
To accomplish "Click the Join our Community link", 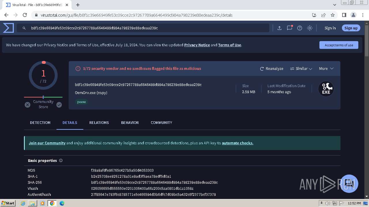I will 47,143.
